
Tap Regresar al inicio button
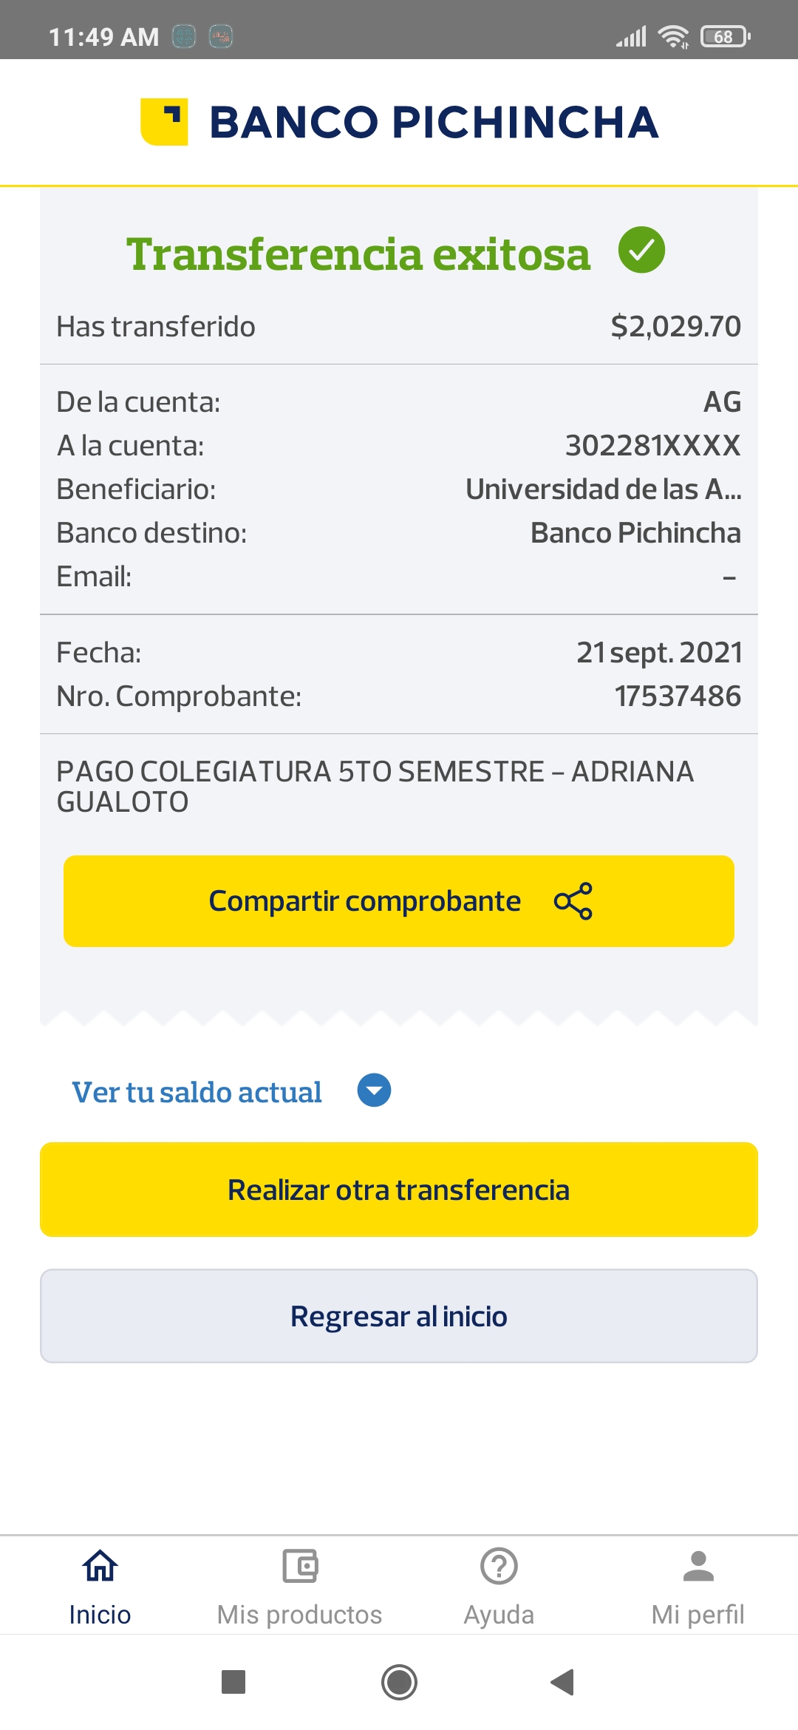tap(399, 1316)
